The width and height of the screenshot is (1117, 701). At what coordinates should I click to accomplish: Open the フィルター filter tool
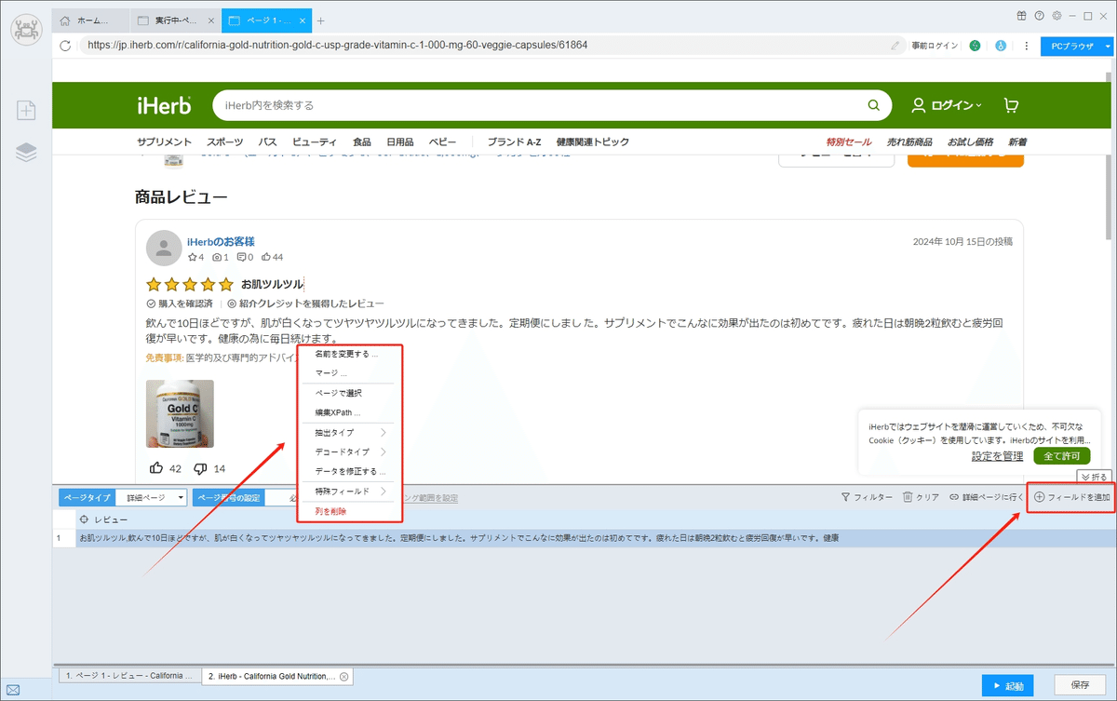(x=867, y=497)
